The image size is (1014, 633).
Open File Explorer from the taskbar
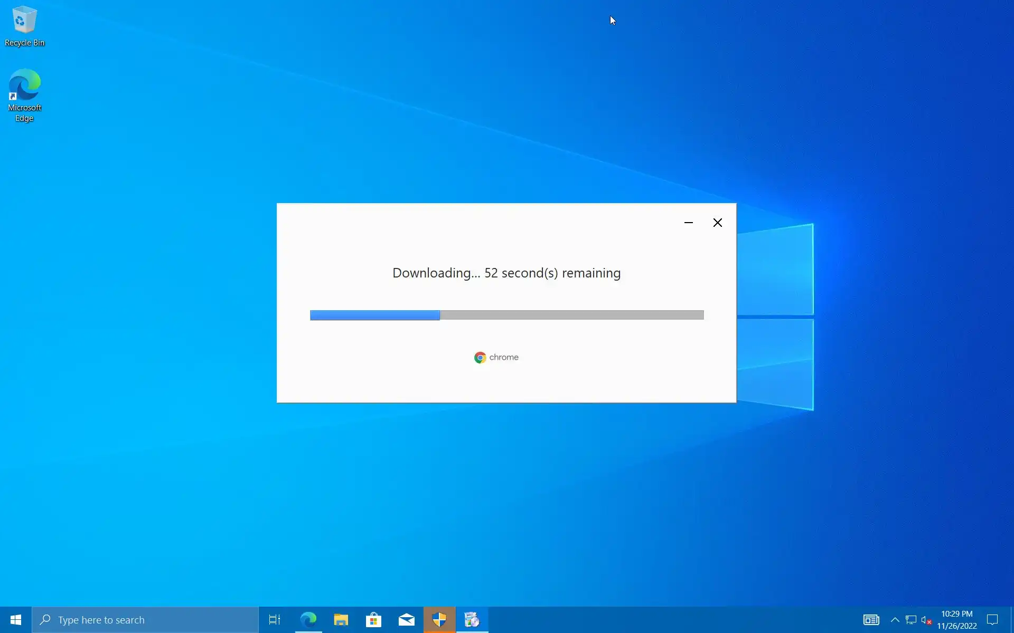pyautogui.click(x=341, y=620)
